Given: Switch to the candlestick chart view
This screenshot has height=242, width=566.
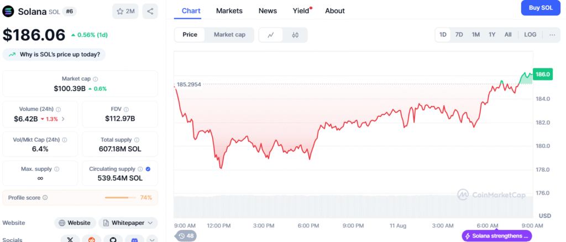Looking at the screenshot, I should 295,35.
